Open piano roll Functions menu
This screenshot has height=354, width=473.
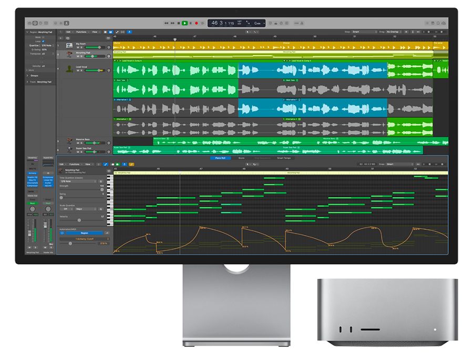(x=75, y=164)
